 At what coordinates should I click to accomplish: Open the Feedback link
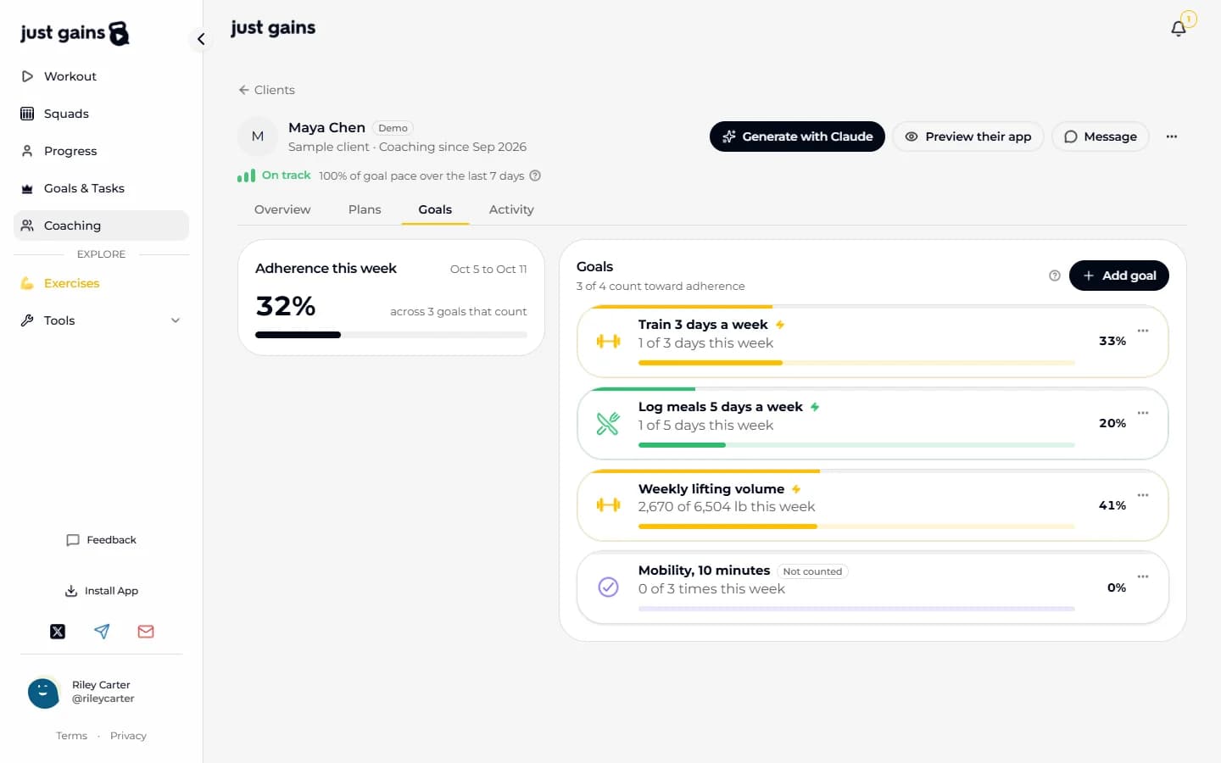click(101, 540)
